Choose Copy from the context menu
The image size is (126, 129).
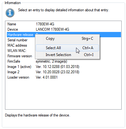[x=67, y=39]
